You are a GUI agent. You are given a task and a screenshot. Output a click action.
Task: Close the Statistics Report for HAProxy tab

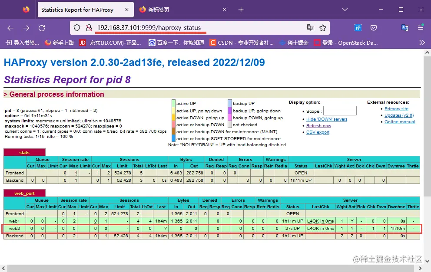(x=127, y=10)
